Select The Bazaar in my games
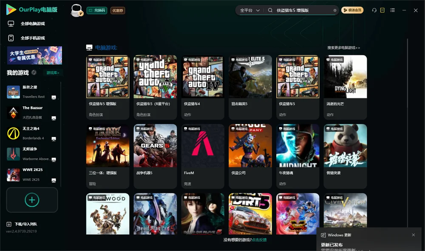Image resolution: width=425 pixels, height=251 pixels. (32, 113)
